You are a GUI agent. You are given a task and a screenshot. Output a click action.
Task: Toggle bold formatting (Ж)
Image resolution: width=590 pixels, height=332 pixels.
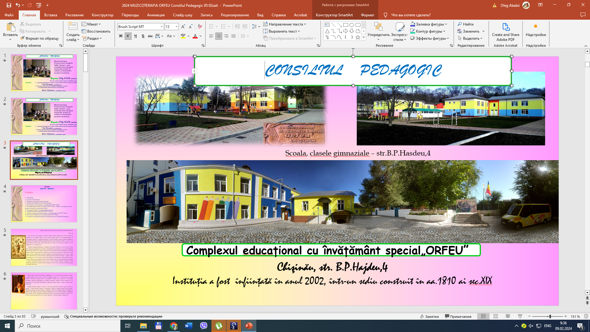click(120, 36)
